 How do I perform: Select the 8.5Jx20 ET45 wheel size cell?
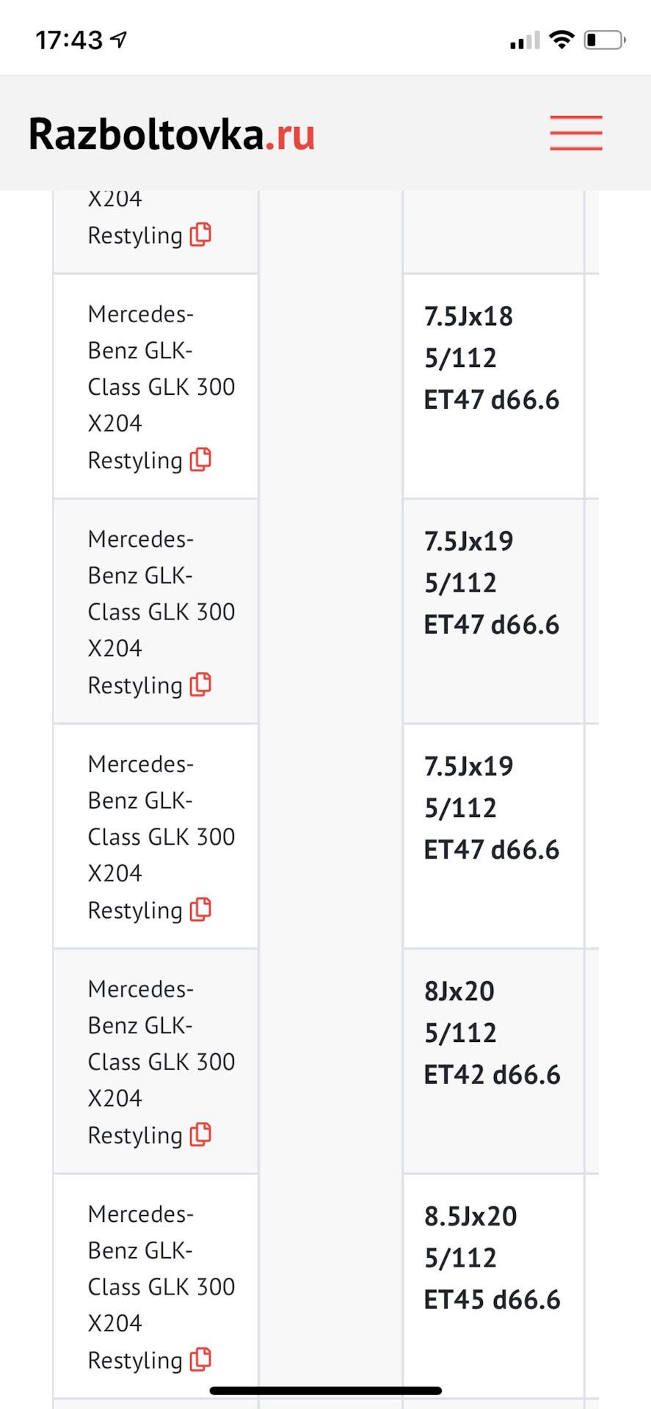[x=492, y=1258]
